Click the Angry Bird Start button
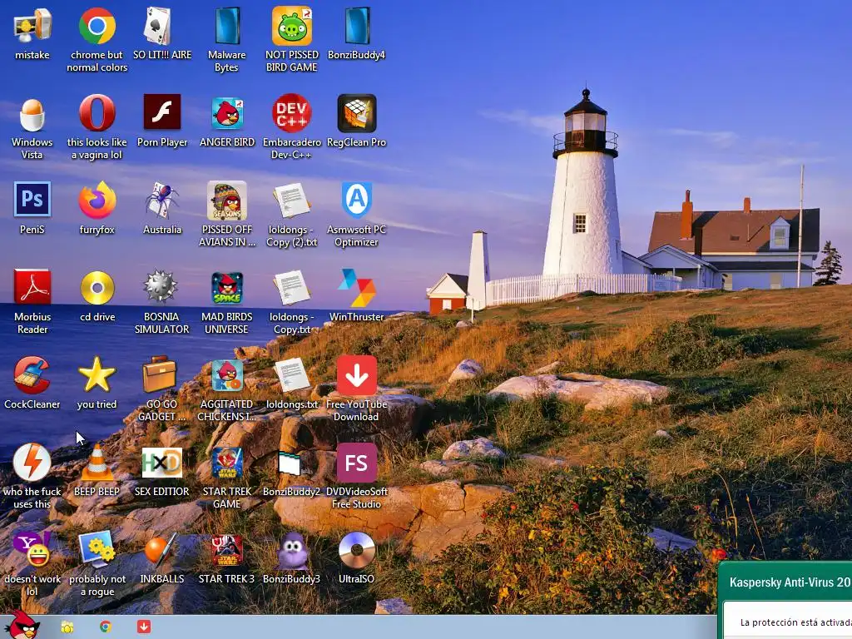 pyautogui.click(x=22, y=625)
